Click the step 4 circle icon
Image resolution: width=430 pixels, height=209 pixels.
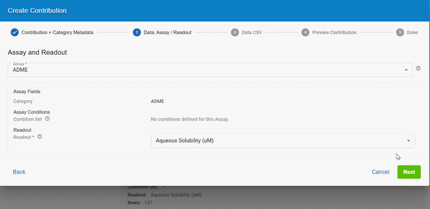click(305, 32)
